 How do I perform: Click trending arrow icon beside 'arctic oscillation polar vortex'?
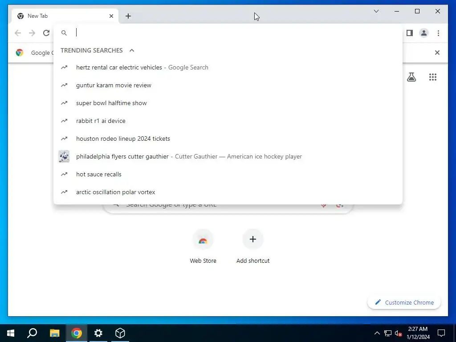[x=64, y=192]
